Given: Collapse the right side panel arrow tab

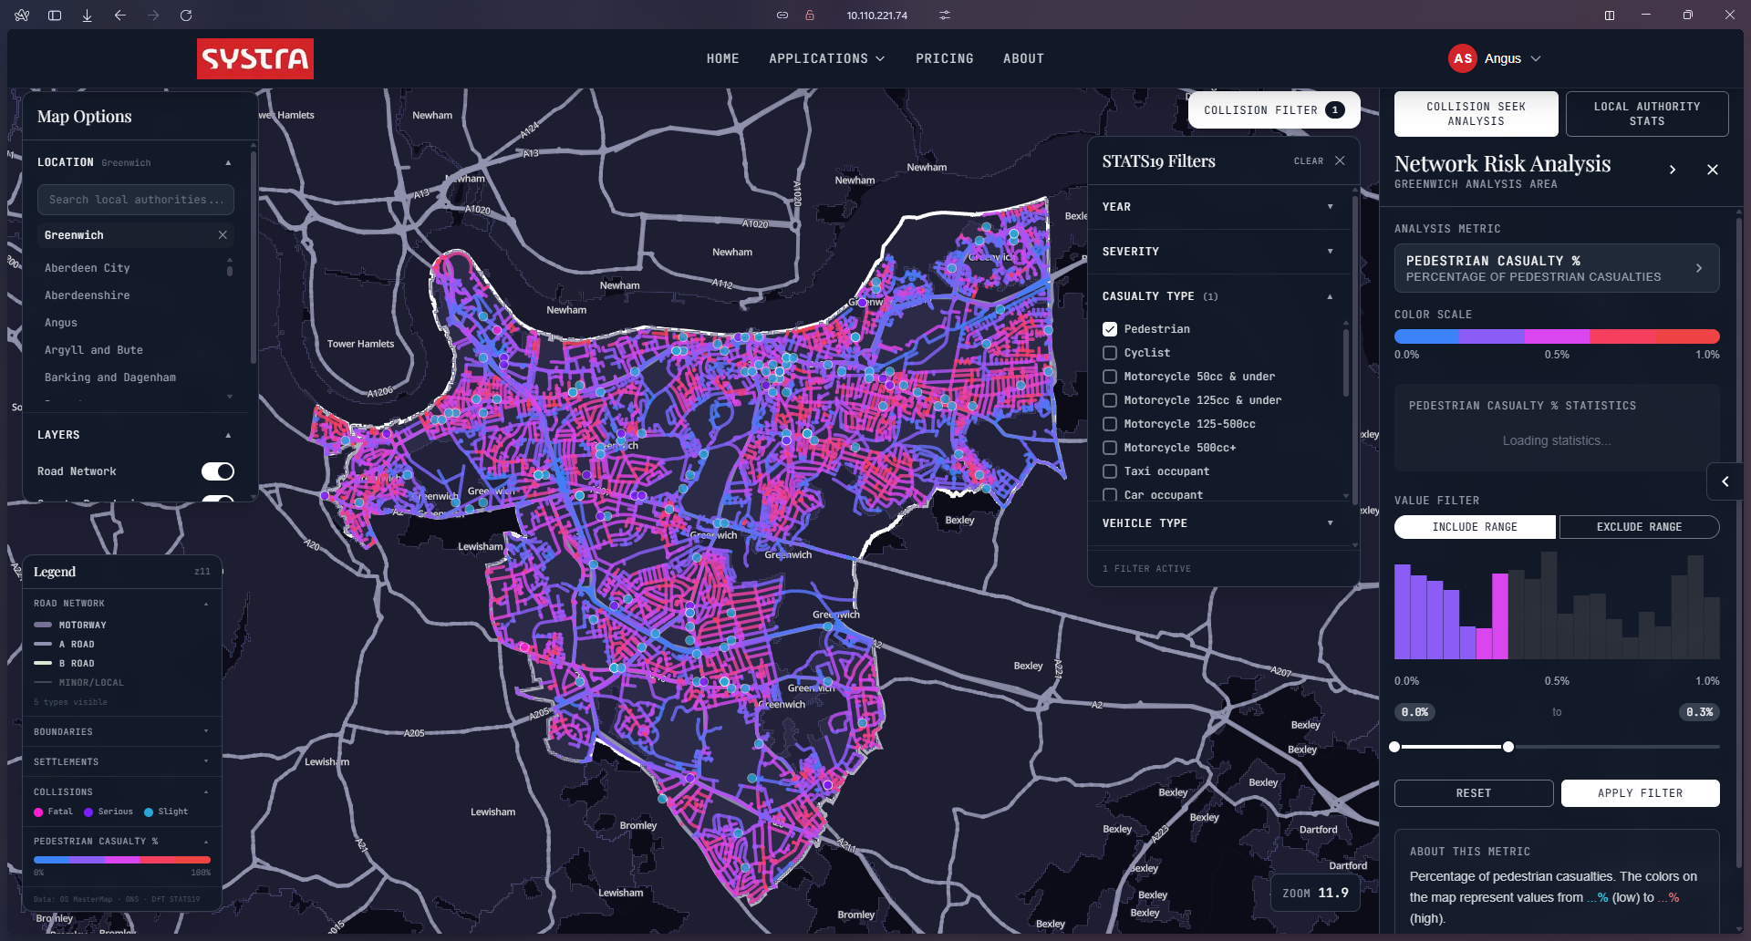Looking at the screenshot, I should (1725, 481).
